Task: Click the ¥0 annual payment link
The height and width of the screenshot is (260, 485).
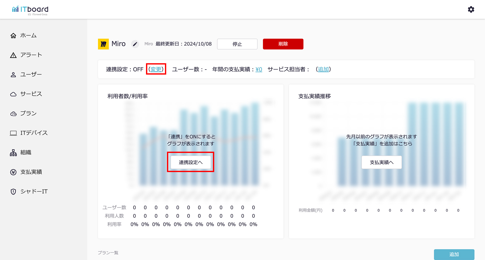Action: click(259, 69)
